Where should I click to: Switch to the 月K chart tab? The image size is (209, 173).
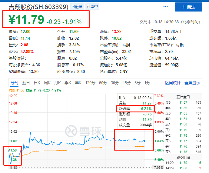[x=58, y=83]
